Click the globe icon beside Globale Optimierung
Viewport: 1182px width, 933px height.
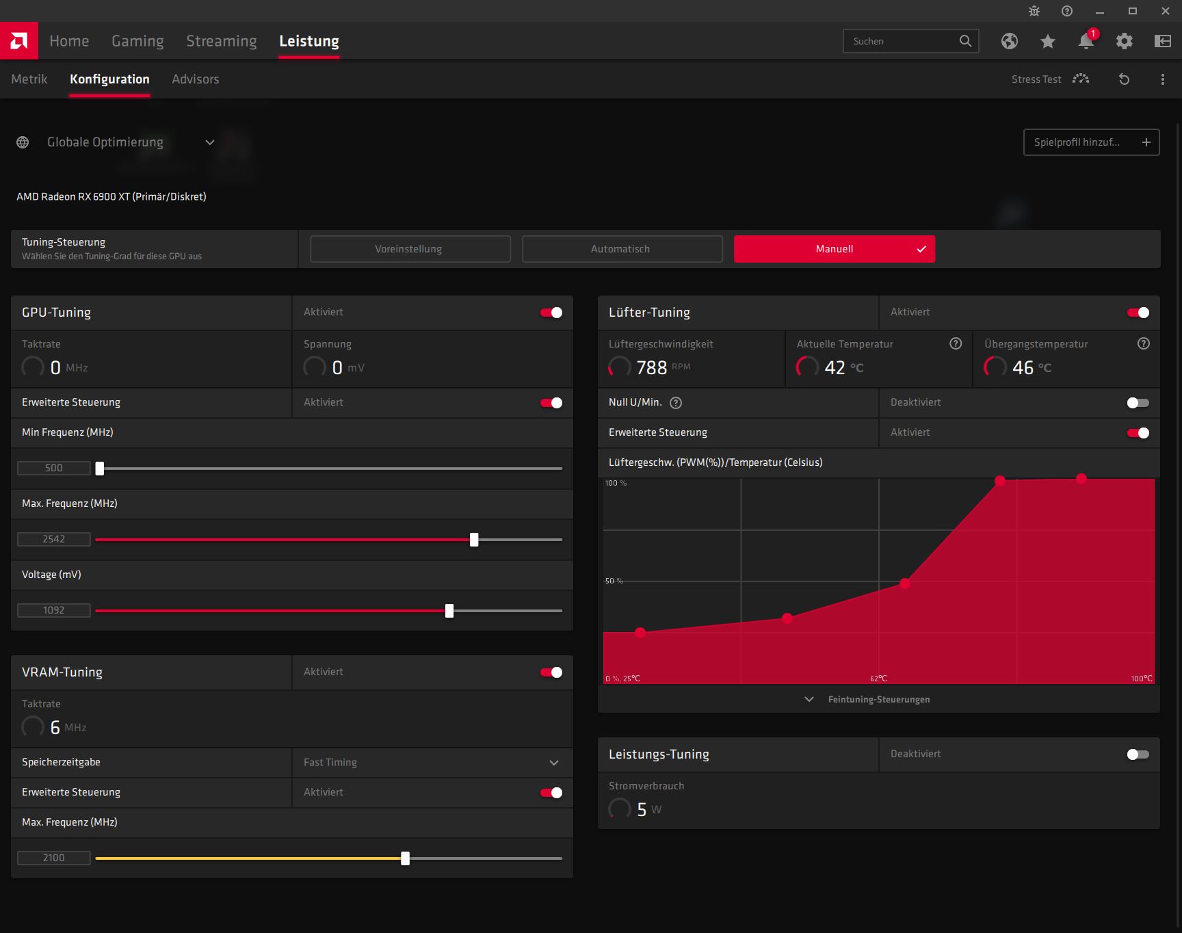pos(23,142)
